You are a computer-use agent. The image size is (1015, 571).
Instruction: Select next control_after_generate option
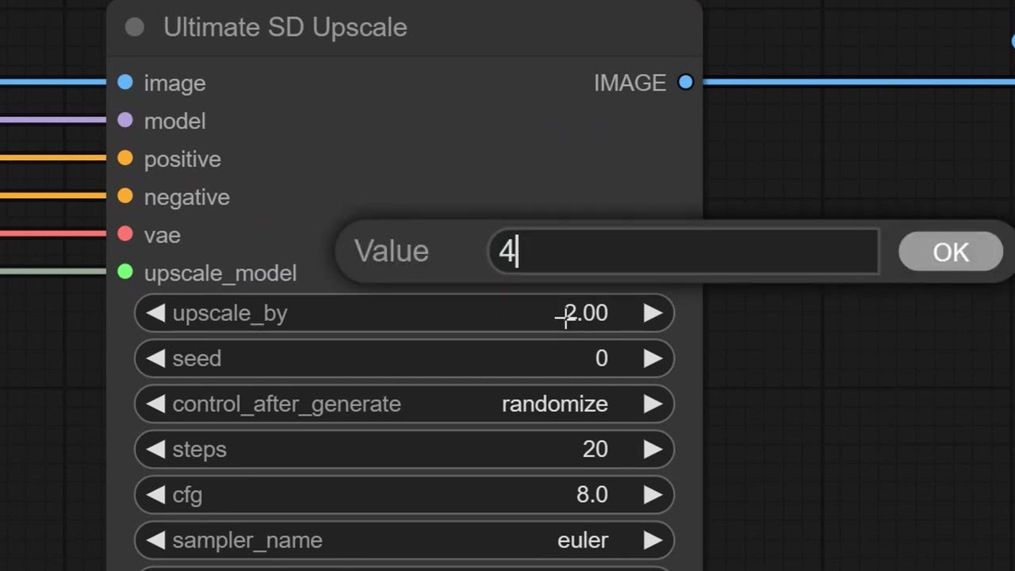(x=653, y=404)
